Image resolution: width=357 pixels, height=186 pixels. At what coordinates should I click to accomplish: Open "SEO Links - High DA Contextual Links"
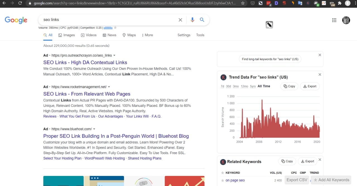pyautogui.click(x=85, y=62)
